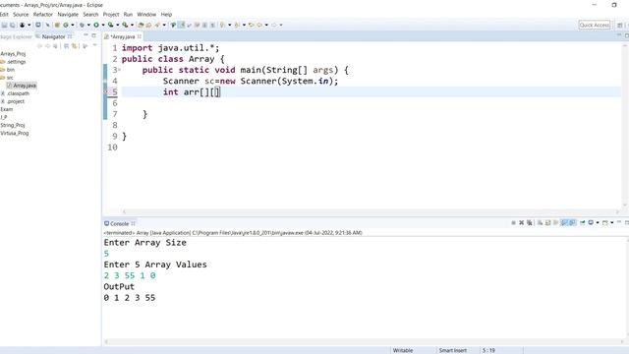Viewport: 629px width, 354px height.
Task: Select the src folder in Navigator
Action: [10, 78]
